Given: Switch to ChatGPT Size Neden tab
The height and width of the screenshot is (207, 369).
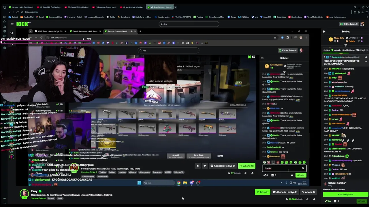Looking at the screenshot, I should pyautogui.click(x=77, y=7).
